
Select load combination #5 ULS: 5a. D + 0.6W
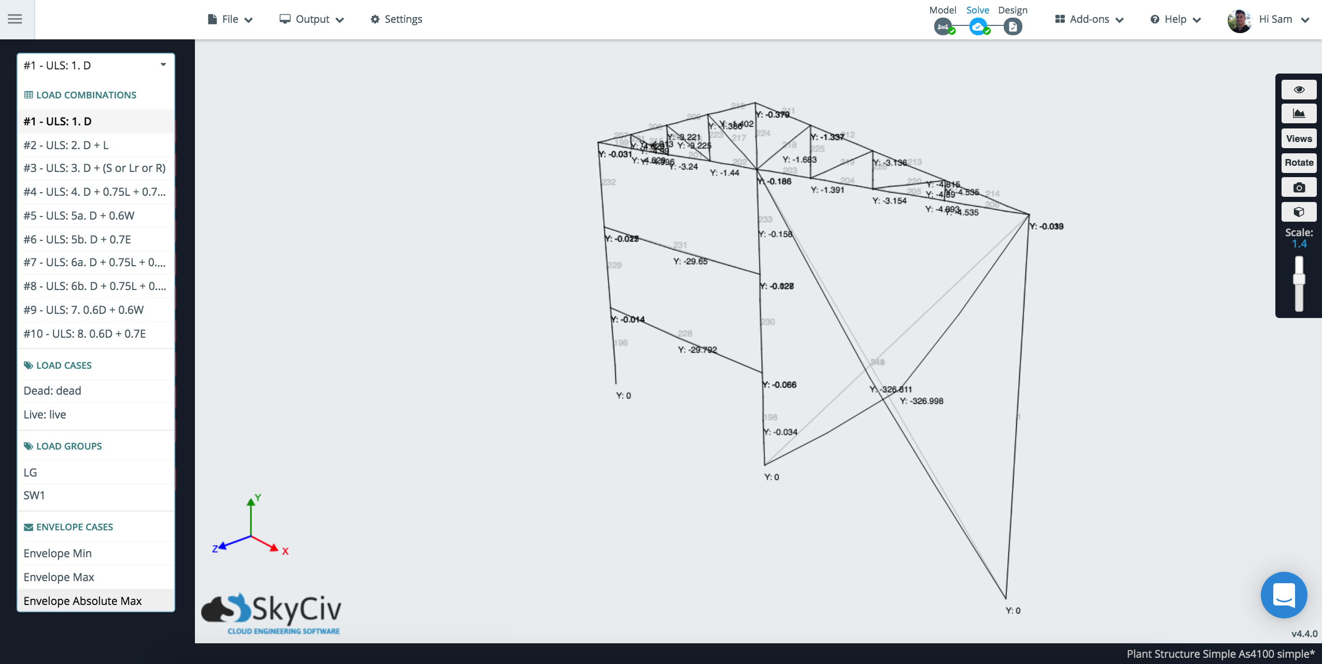pos(79,215)
